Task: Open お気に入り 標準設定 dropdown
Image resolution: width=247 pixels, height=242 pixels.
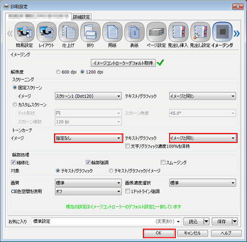Action: 106,221
